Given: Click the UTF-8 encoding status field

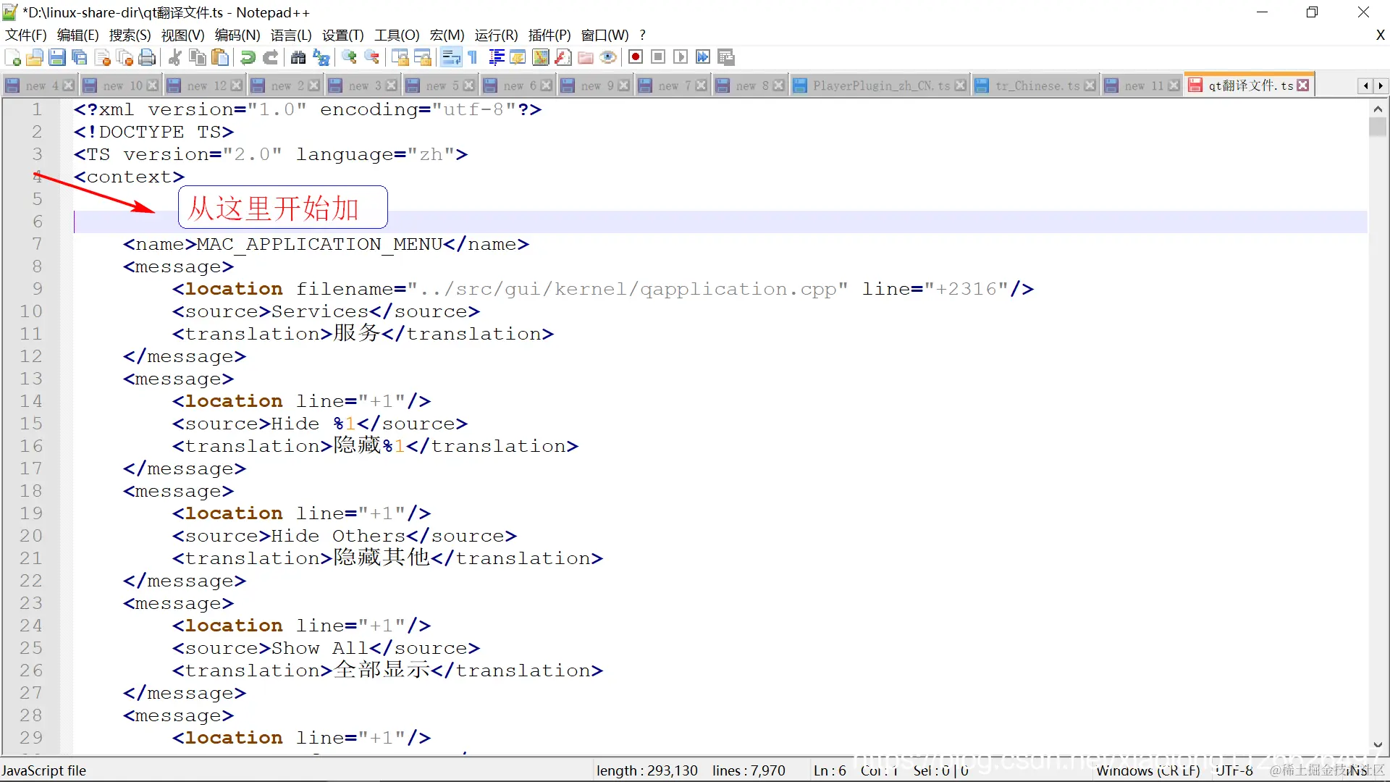Looking at the screenshot, I should [x=1234, y=770].
